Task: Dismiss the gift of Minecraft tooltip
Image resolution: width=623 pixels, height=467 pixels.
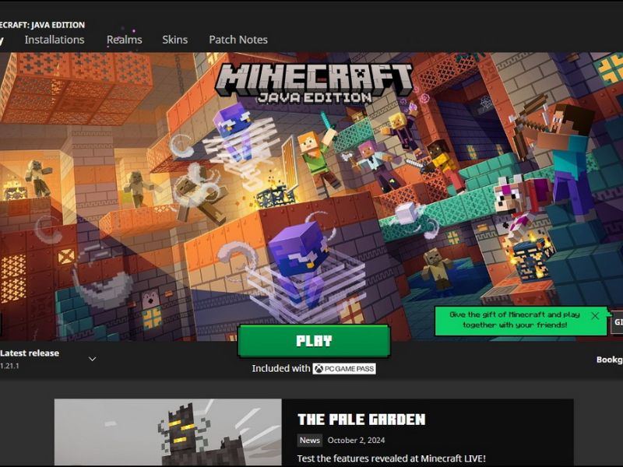Action: click(595, 316)
